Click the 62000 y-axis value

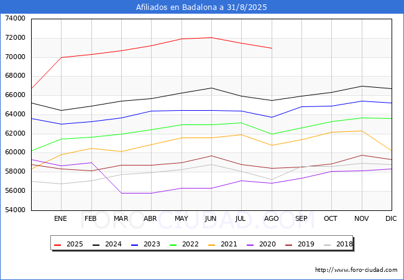15,133
